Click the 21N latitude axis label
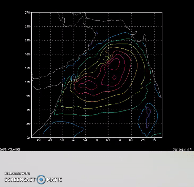Viewport: 194px width, 187px height. [27, 40]
